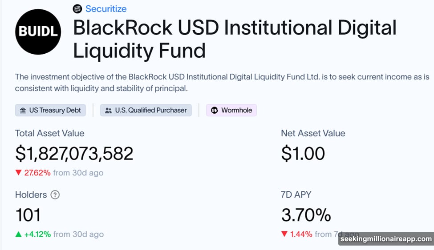
Task: Click the red down arrow under 7D APY
Action: (x=284, y=234)
